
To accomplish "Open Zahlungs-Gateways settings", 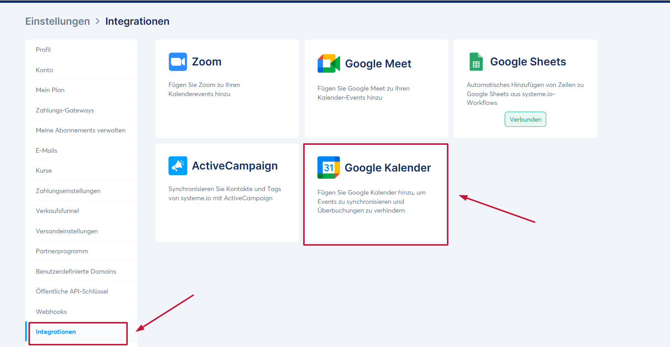I will 81,110.
